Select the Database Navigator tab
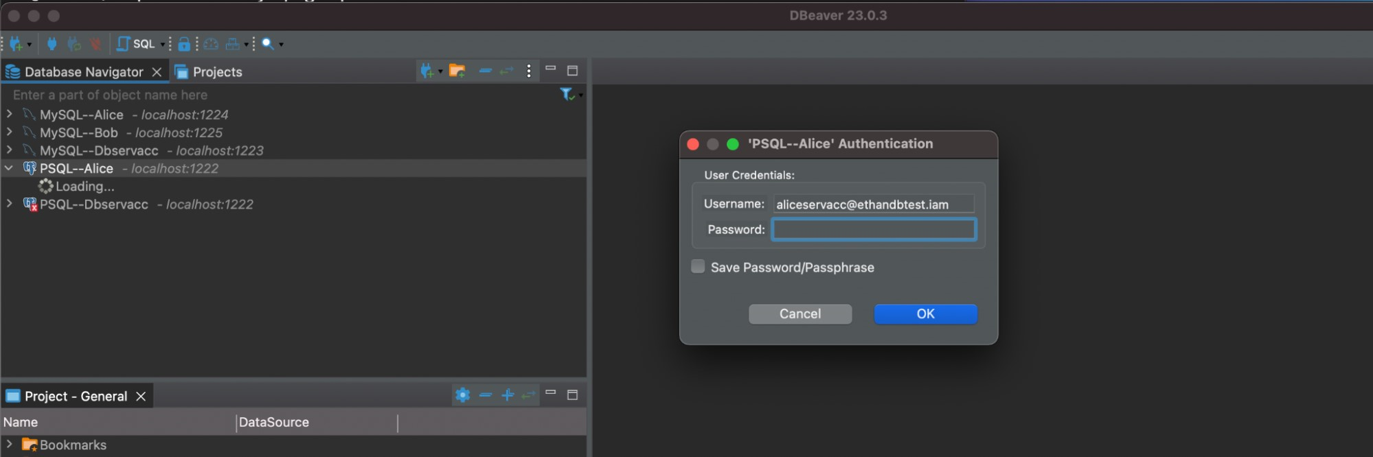Image resolution: width=1373 pixels, height=457 pixels. click(x=83, y=72)
